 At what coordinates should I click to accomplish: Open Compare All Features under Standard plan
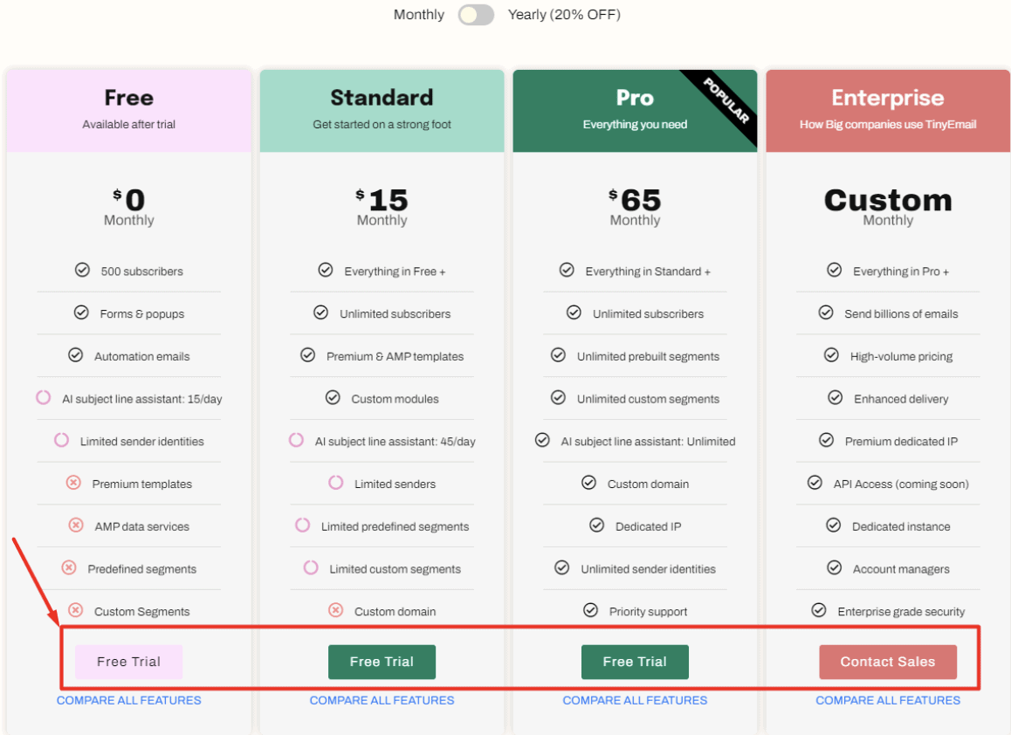(382, 700)
